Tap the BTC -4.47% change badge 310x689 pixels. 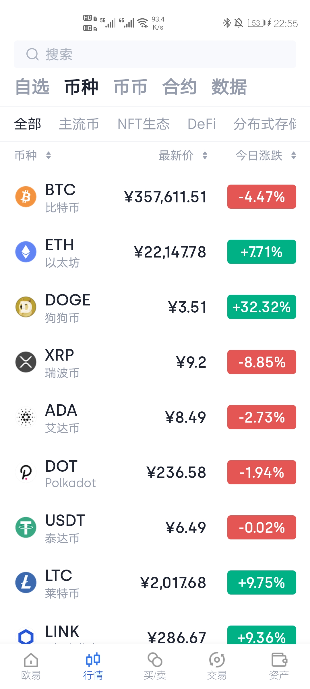[x=262, y=197]
